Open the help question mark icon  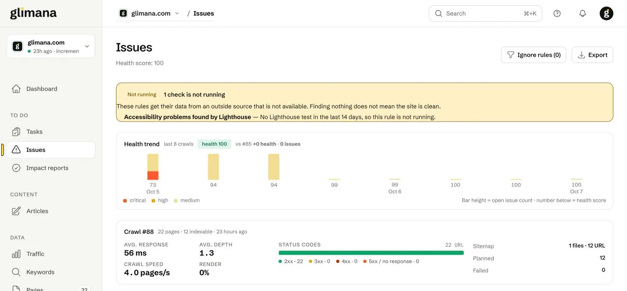[x=557, y=13]
